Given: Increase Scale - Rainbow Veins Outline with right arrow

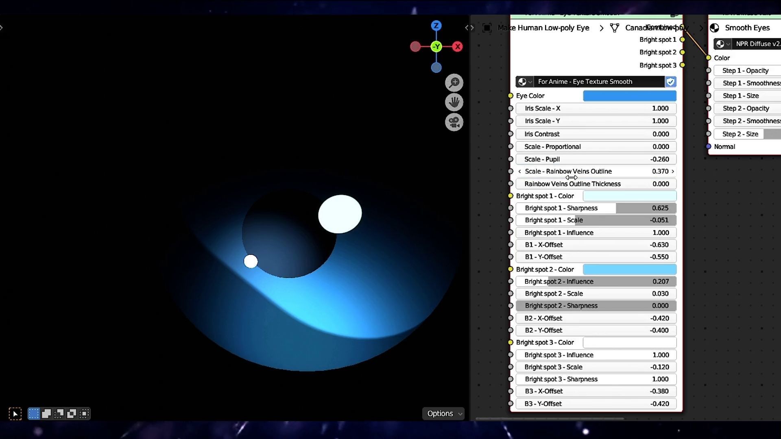Looking at the screenshot, I should [x=673, y=172].
